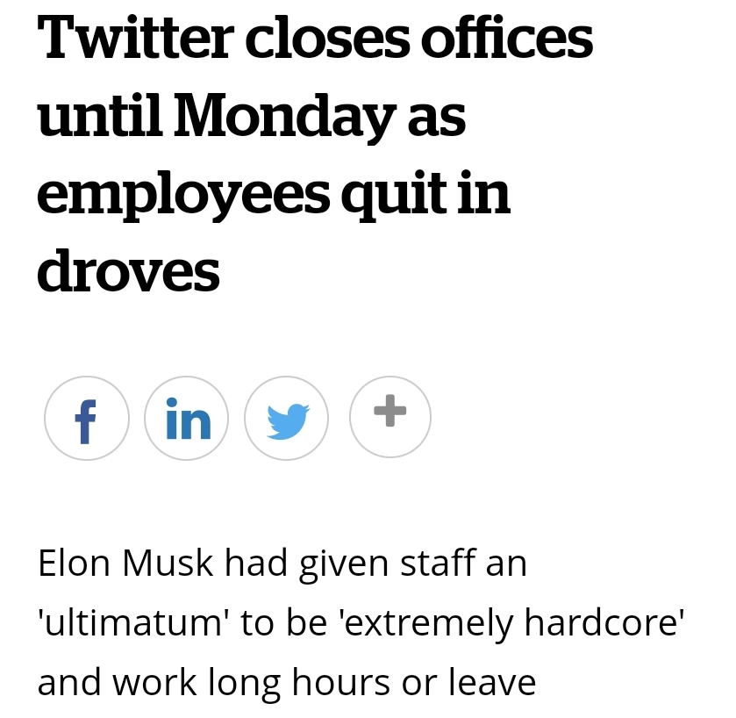The height and width of the screenshot is (718, 736).
Task: Share article via Twitter bird icon
Action: [288, 418]
